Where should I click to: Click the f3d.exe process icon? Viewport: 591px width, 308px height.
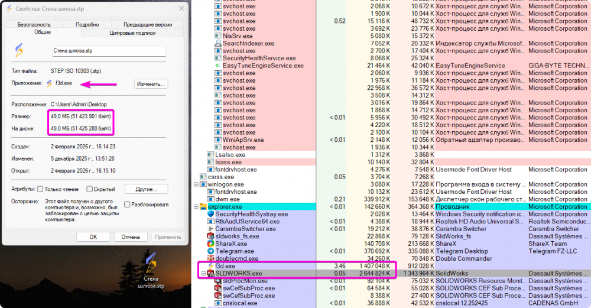210,266
